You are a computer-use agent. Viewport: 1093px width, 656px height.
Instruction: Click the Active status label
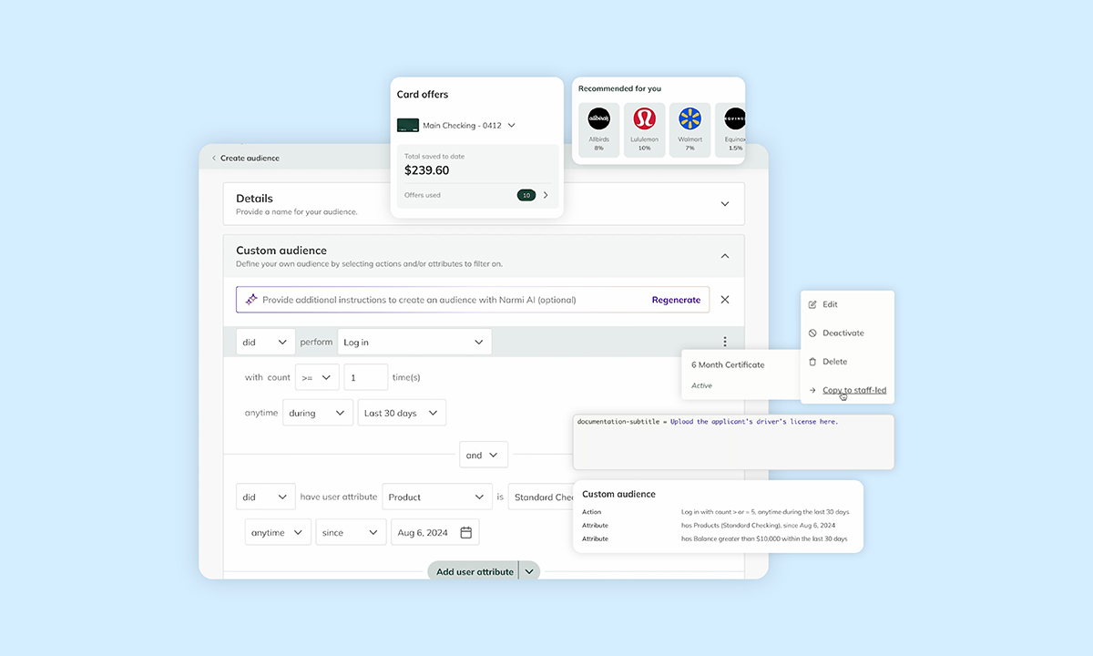[x=701, y=385]
